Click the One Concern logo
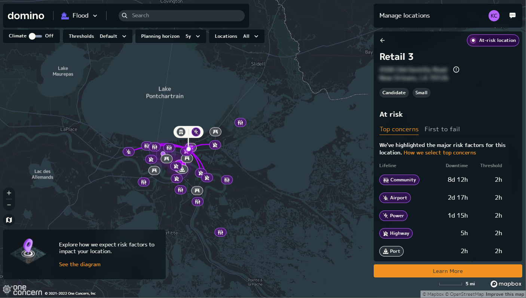Viewport: 526px width, 298px height. (x=22, y=290)
